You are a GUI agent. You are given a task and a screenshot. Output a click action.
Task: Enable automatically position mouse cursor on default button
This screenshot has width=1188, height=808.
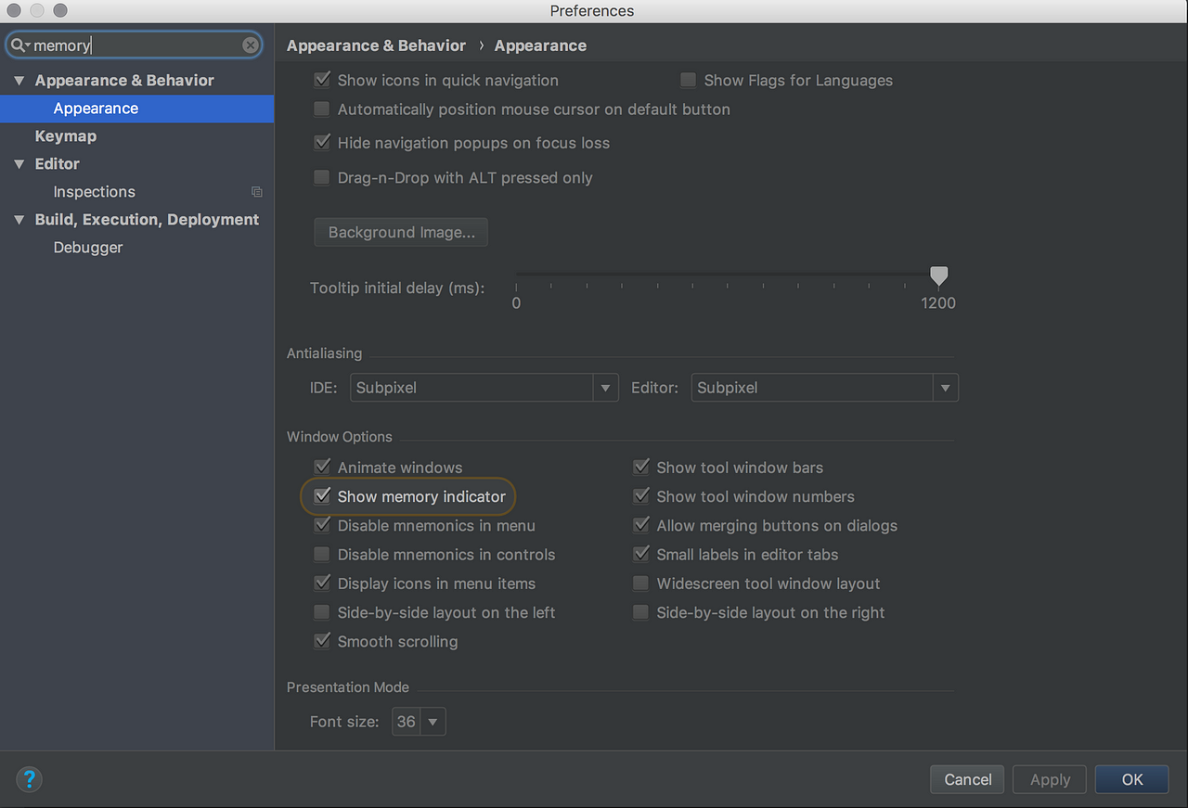tap(322, 109)
